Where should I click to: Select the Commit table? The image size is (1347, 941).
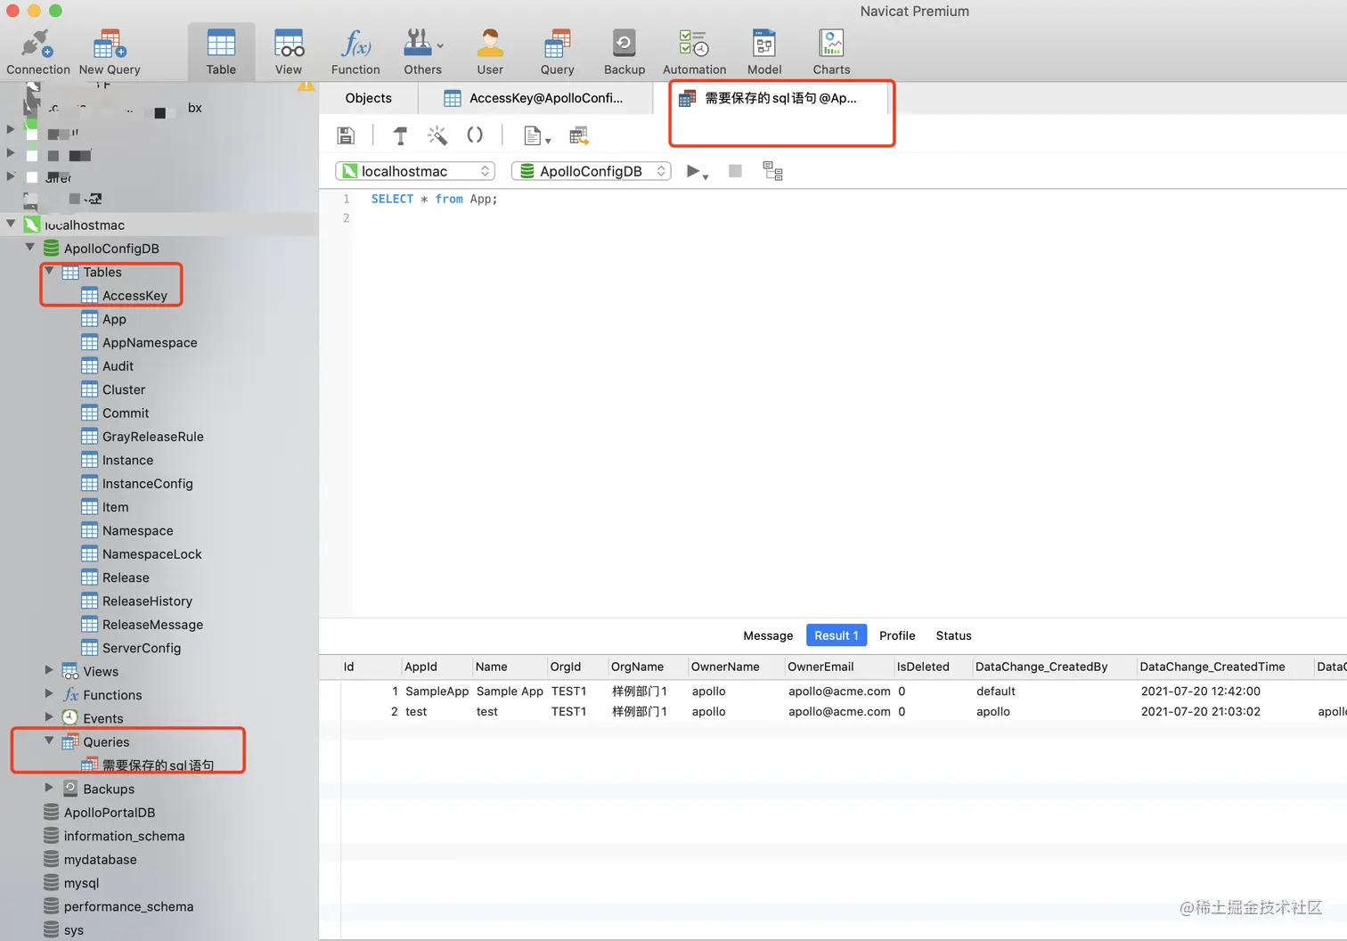tap(126, 413)
